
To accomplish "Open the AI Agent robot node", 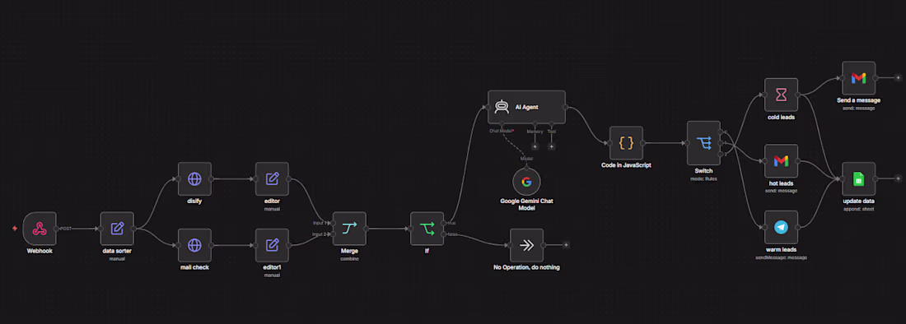I will click(x=526, y=107).
